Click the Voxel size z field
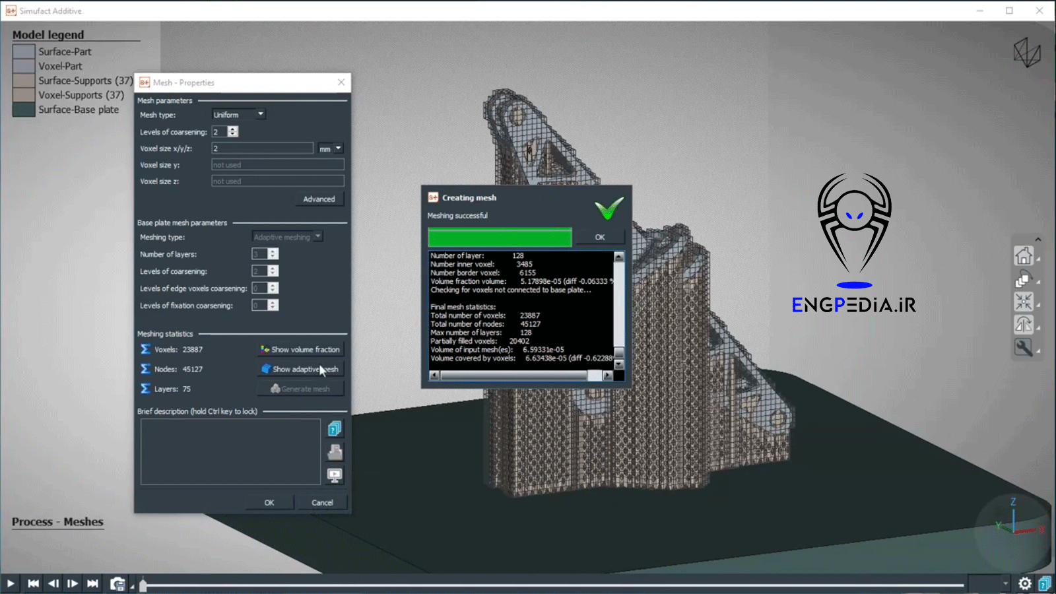This screenshot has height=594, width=1056. point(278,181)
